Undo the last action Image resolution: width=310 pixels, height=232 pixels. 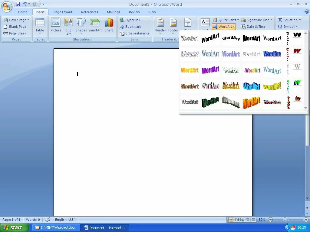click(x=25, y=4)
